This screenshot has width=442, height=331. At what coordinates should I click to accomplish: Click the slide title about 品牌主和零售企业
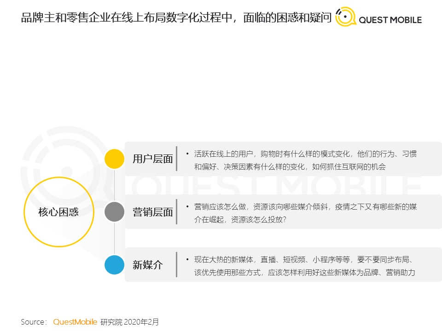(176, 18)
